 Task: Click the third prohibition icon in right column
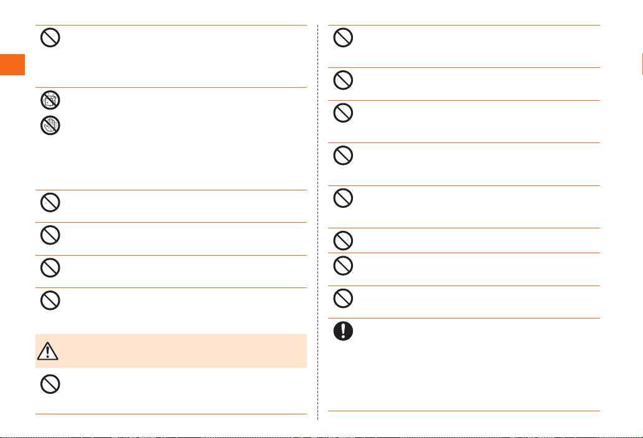tap(343, 113)
